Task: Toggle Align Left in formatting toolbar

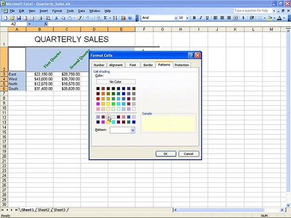Action: tap(215, 18)
